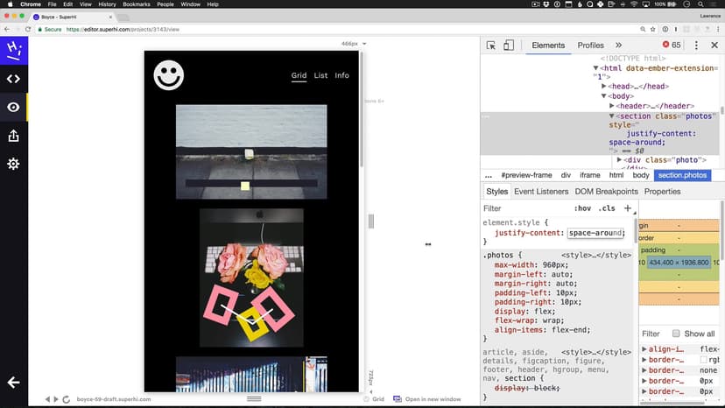The width and height of the screenshot is (725, 408).
Task: Open project settings gear in sidebar
Action: [13, 164]
